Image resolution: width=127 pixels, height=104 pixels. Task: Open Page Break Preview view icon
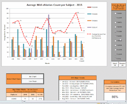point(104,103)
